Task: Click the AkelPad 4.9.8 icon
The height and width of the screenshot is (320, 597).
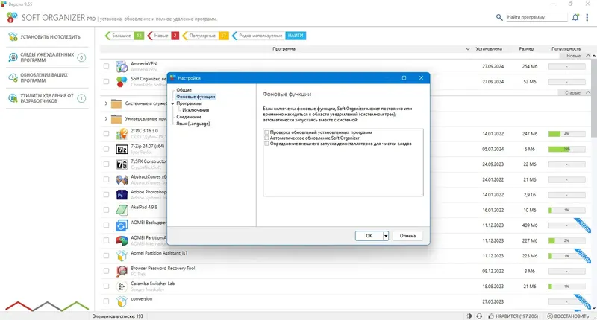Action: (122, 210)
